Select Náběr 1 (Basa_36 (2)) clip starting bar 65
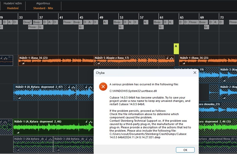Image resolution: width=237 pixels, height=165 pixels. coord(208,60)
